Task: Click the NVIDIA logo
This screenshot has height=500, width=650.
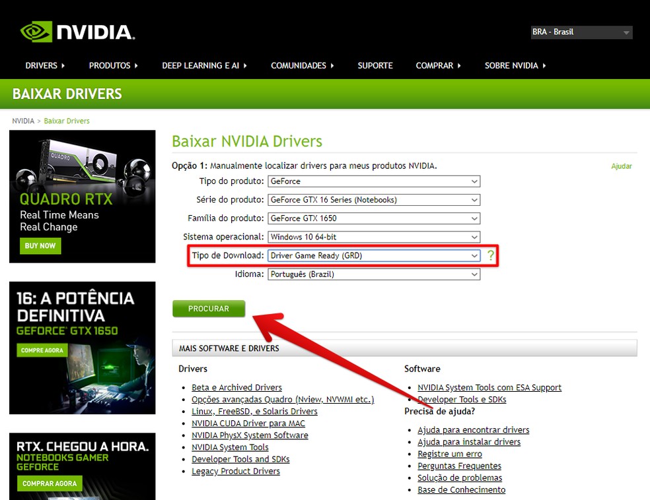Action: [77, 32]
